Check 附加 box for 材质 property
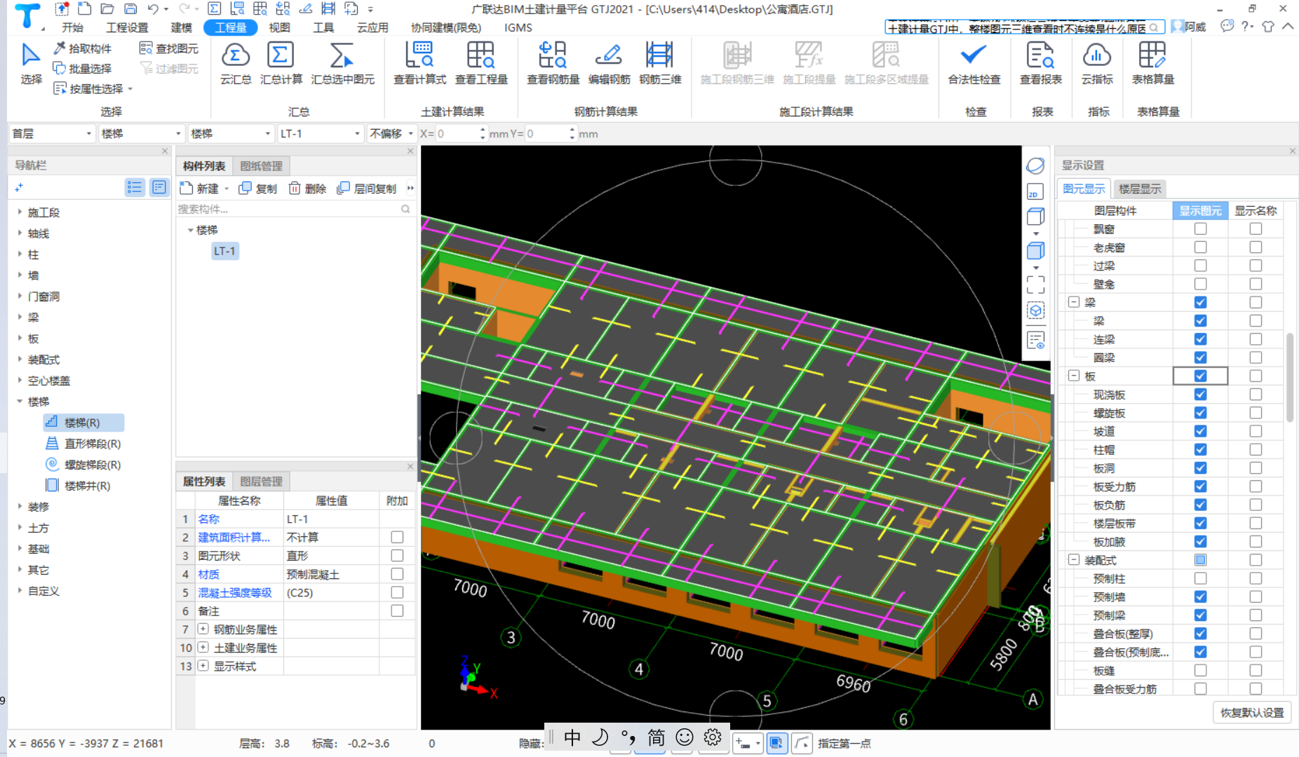Viewport: 1299px width, 757px height. coord(397,574)
